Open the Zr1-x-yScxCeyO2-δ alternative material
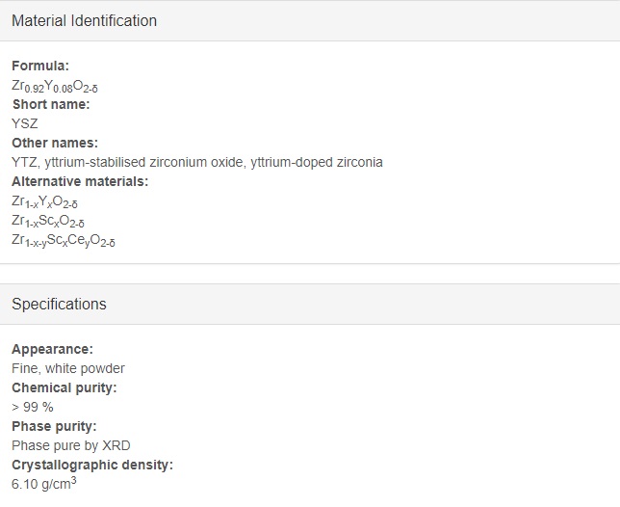This screenshot has width=620, height=507. [64, 241]
